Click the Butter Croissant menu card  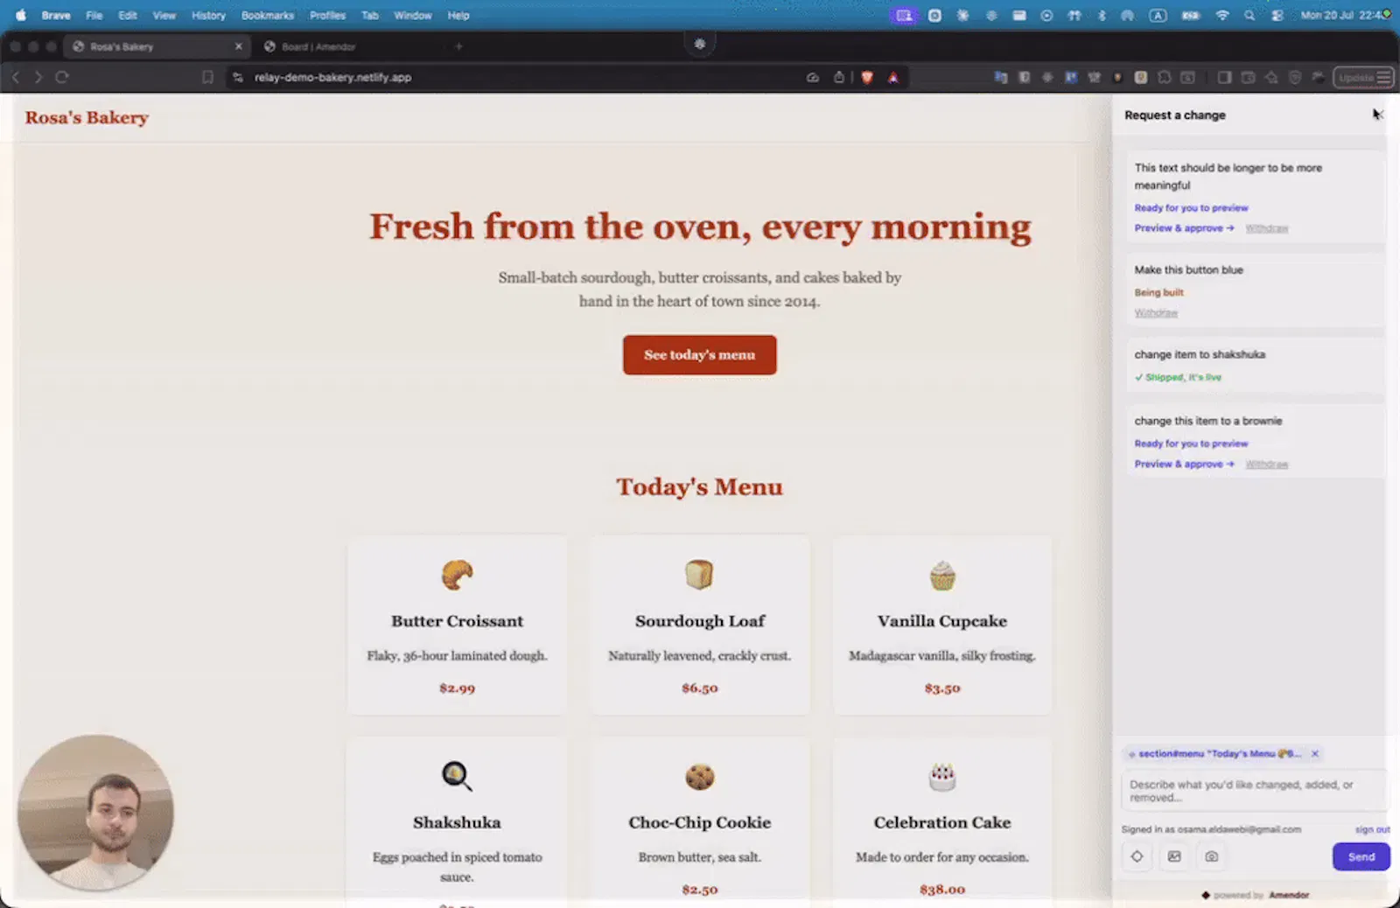pyautogui.click(x=457, y=625)
